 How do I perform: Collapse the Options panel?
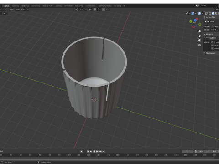point(209,34)
